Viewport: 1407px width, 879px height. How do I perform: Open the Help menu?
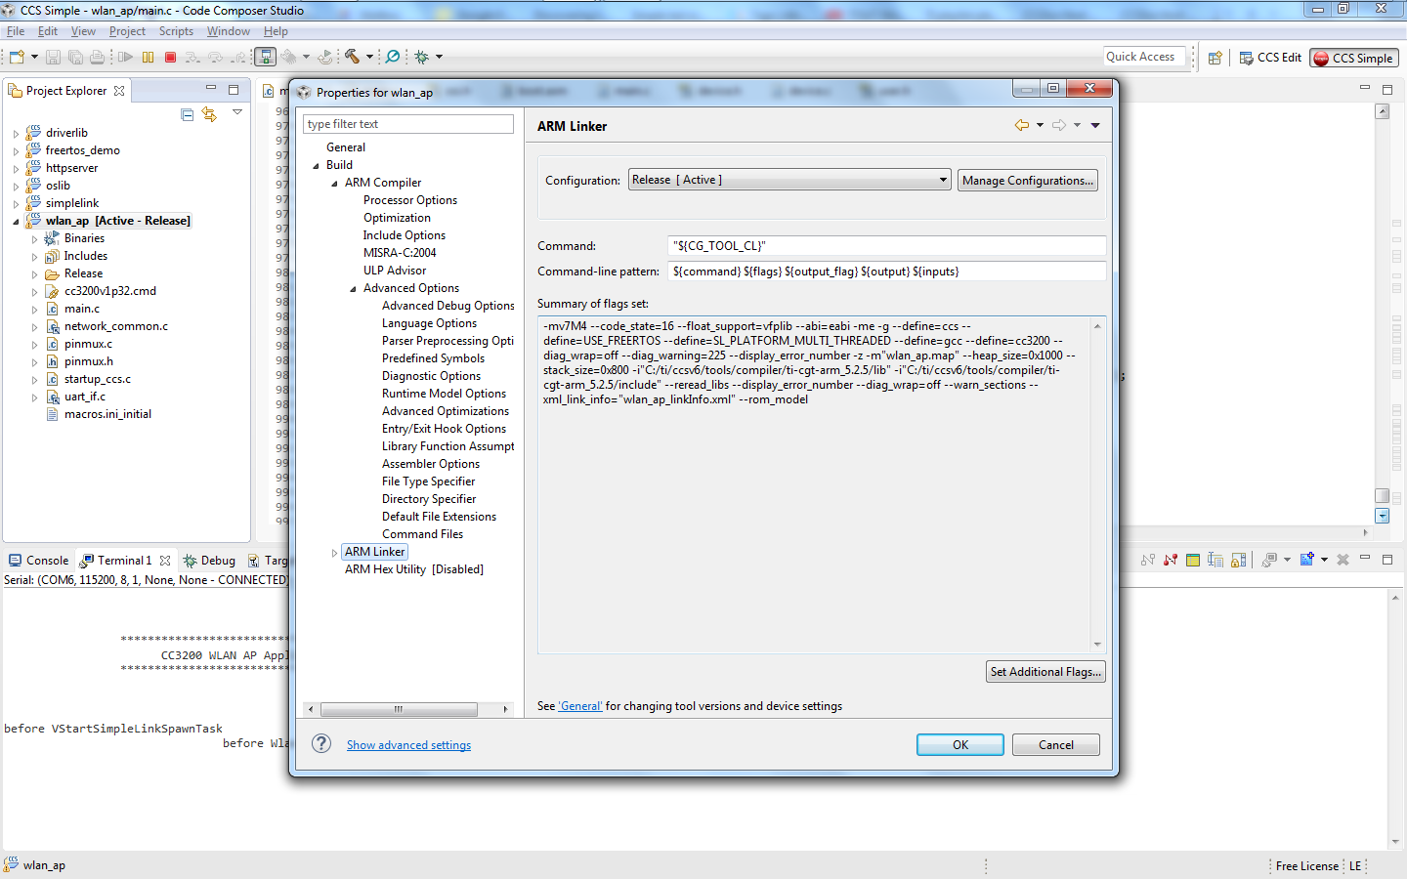point(276,31)
